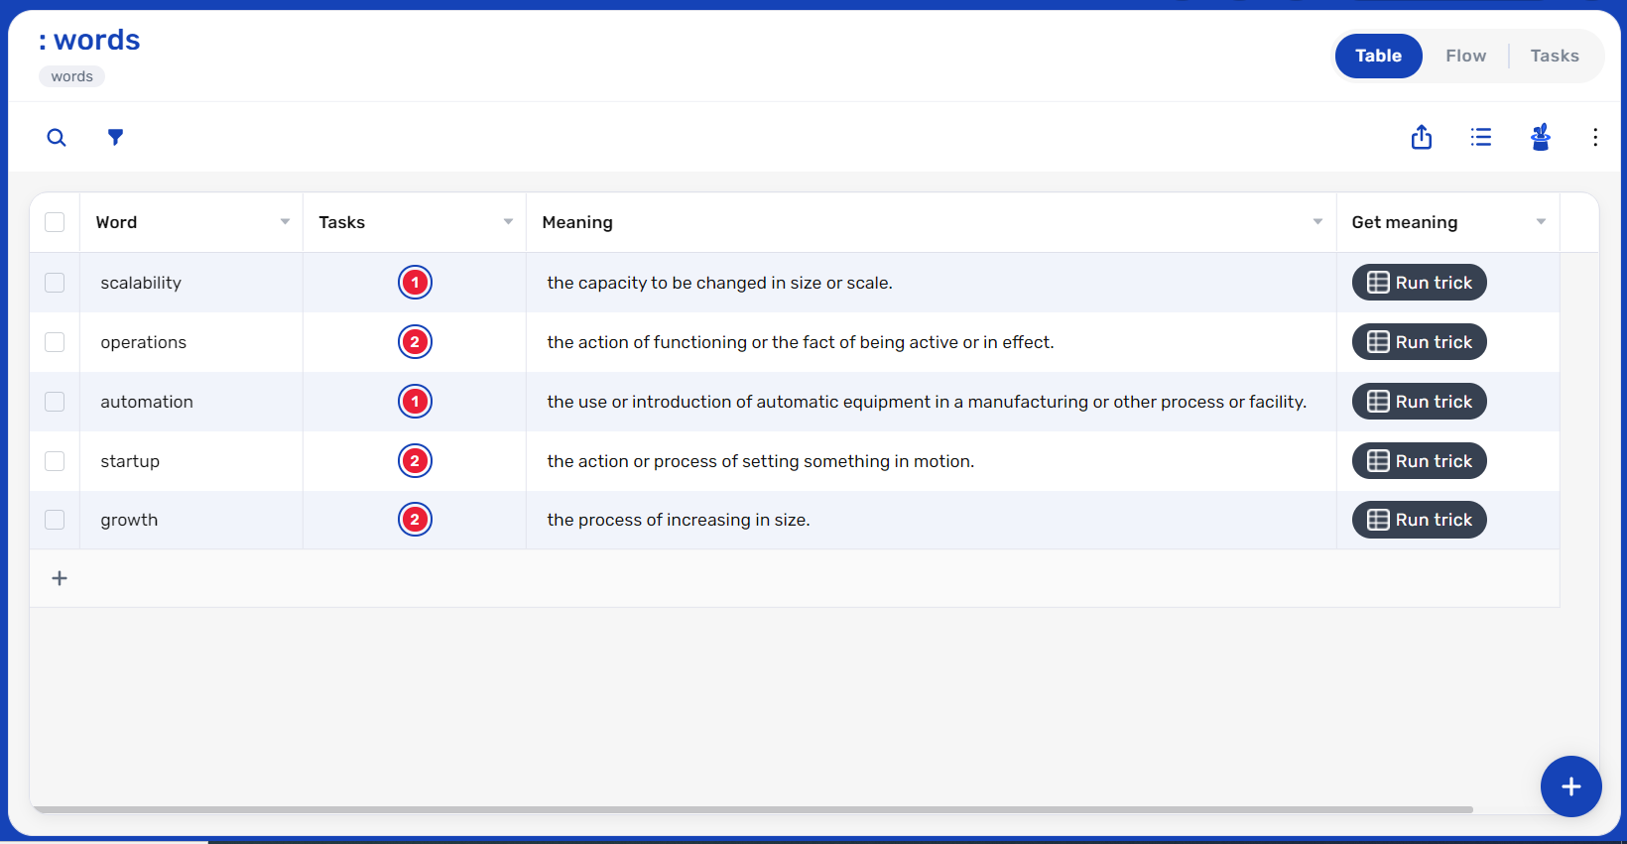Toggle the select-all header checkbox

tap(55, 222)
